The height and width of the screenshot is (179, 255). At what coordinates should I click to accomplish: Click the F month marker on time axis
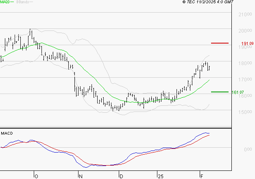pos(202,177)
